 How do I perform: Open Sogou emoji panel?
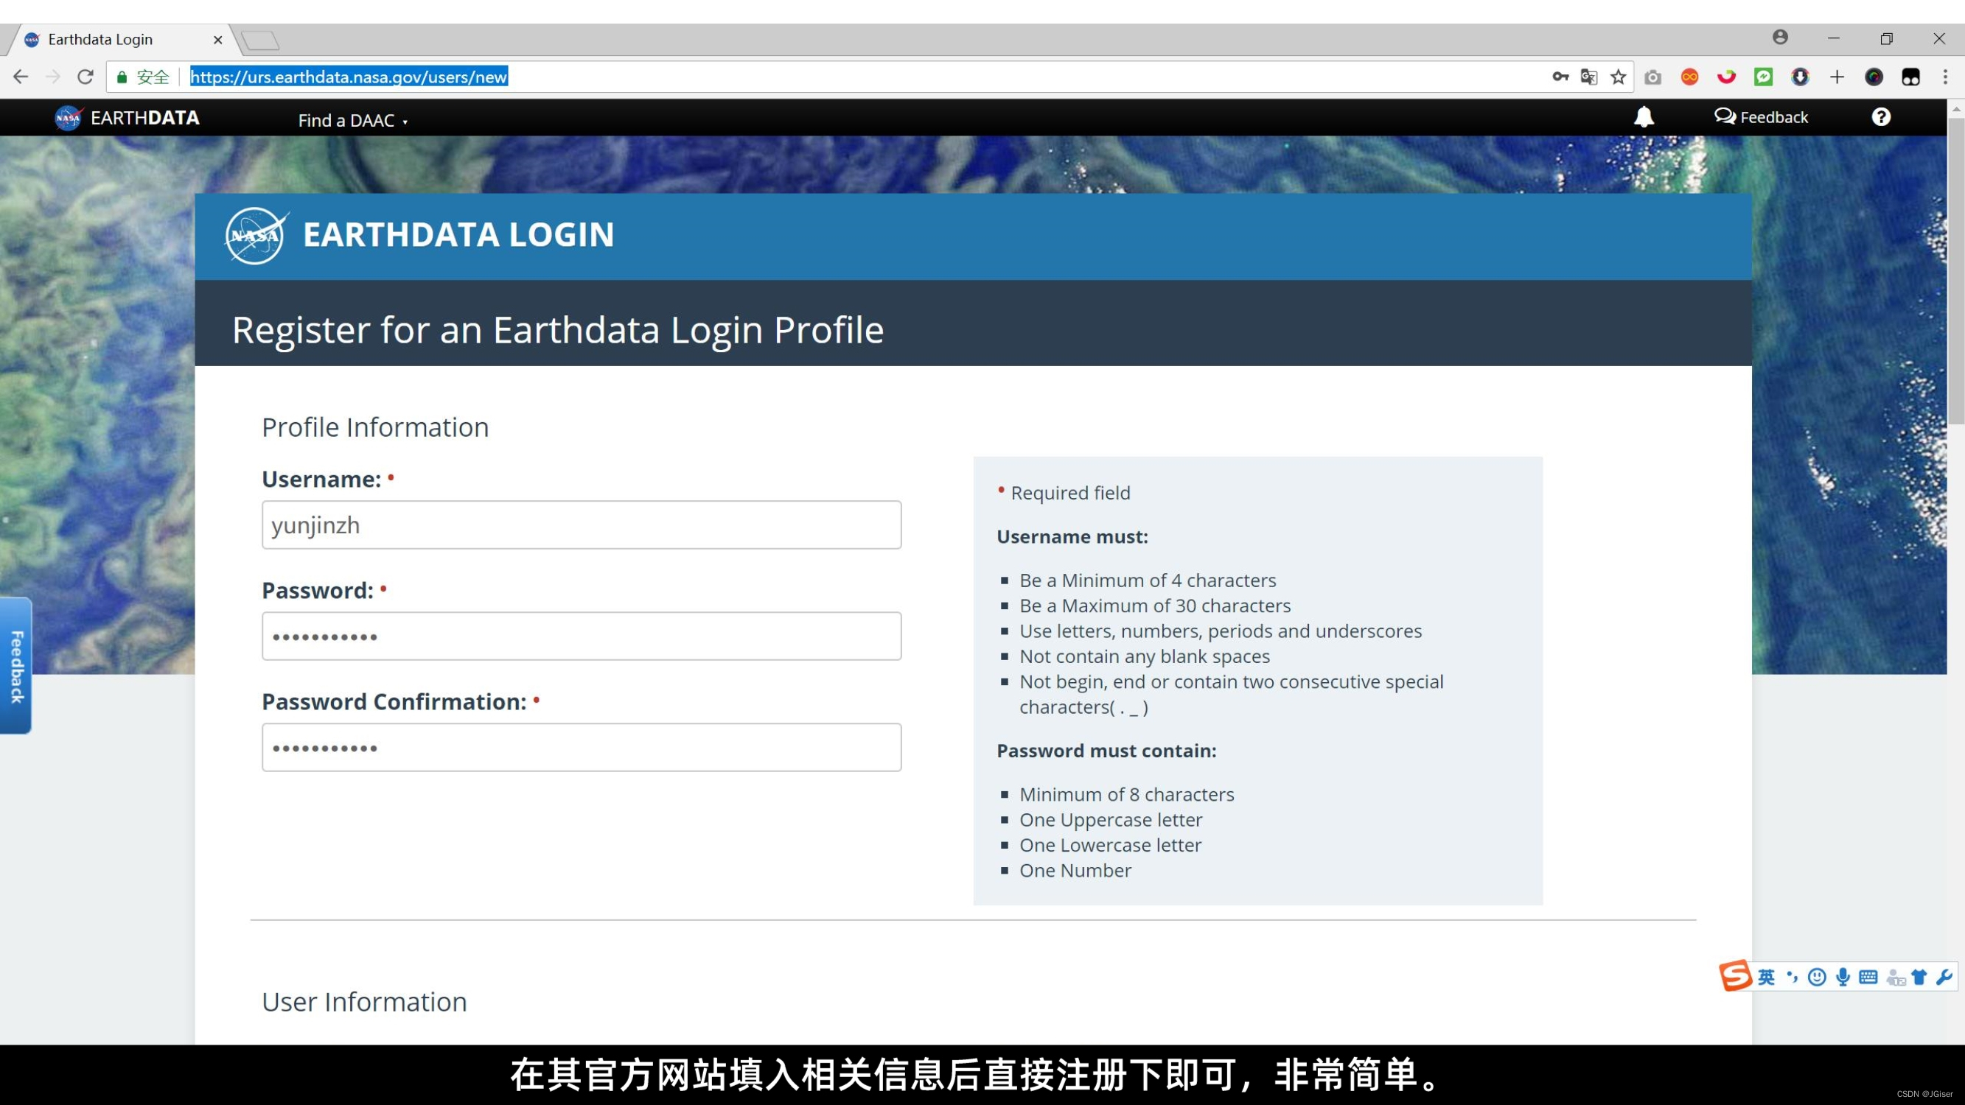tap(1817, 977)
